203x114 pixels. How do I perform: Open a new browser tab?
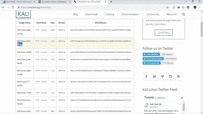pos(111,2)
